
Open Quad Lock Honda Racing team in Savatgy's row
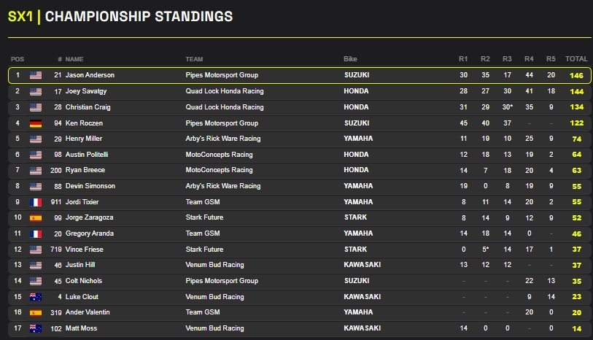coord(225,91)
